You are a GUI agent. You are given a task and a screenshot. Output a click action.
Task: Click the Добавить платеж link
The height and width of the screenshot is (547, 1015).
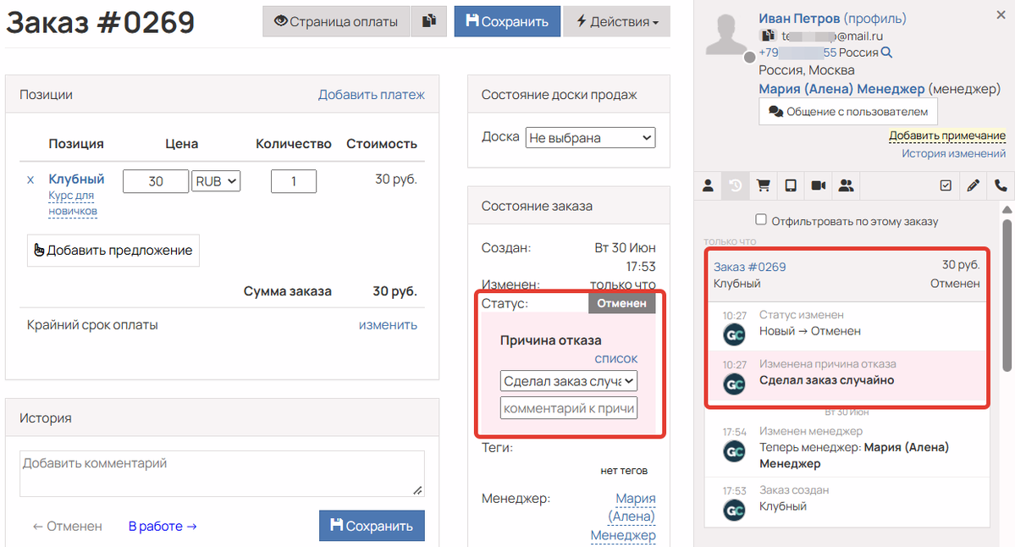click(x=371, y=95)
